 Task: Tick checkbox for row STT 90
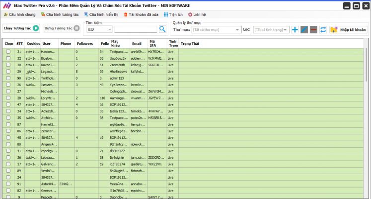coord(8,78)
